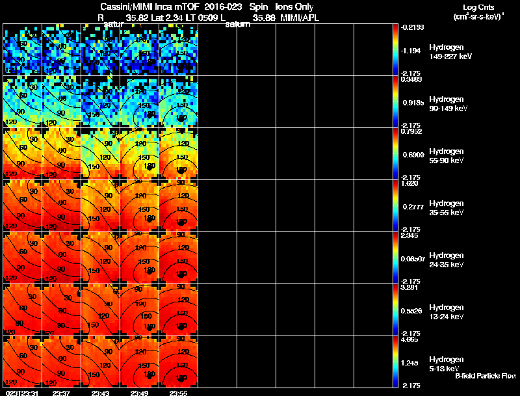Pick the color scale for Hydrogen 35-55 keV
The height and width of the screenshot is (396, 520).
tap(395, 206)
